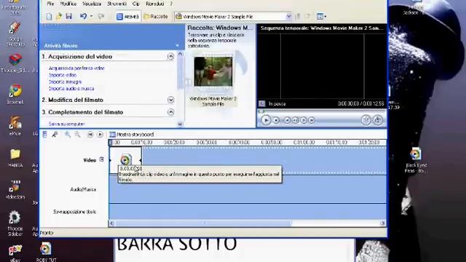466x262 pixels.
Task: Open the collection location combo box
Action: pos(233,17)
